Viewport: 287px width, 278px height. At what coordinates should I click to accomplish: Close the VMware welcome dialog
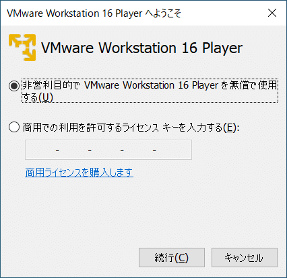coord(272,13)
